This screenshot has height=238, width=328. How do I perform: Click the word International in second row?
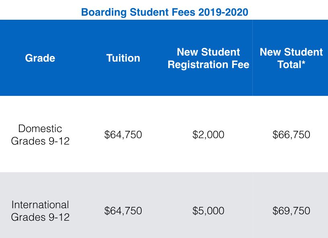(40, 205)
